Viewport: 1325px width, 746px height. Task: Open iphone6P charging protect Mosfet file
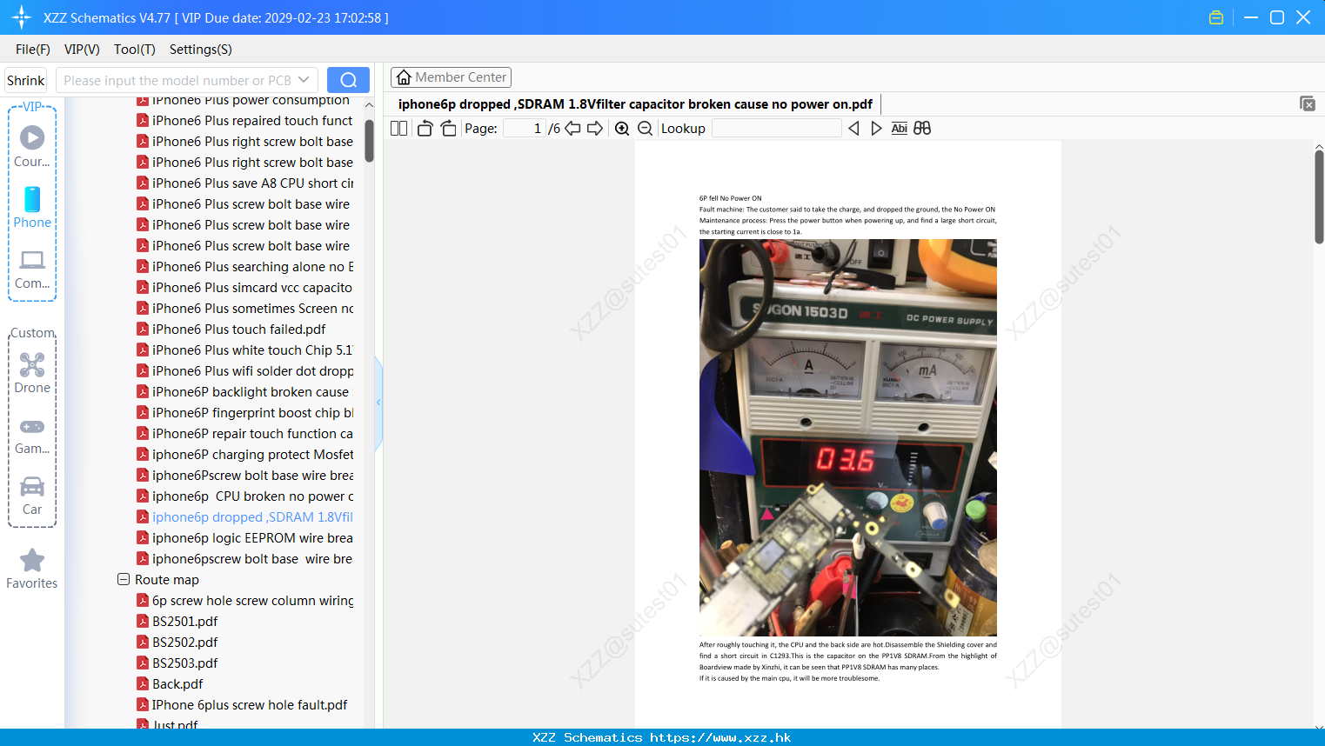[x=245, y=454]
